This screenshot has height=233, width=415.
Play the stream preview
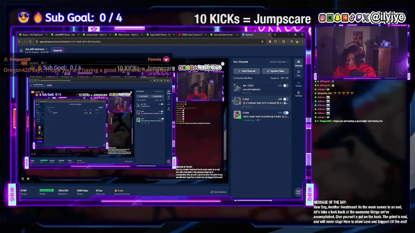[x=28, y=179]
